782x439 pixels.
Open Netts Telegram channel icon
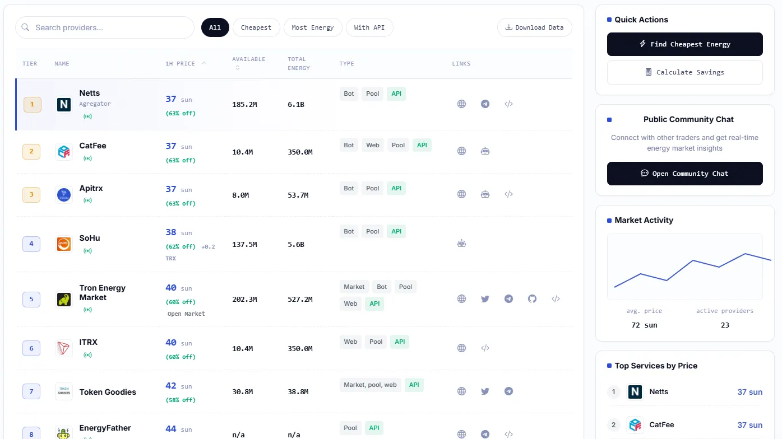tap(485, 104)
